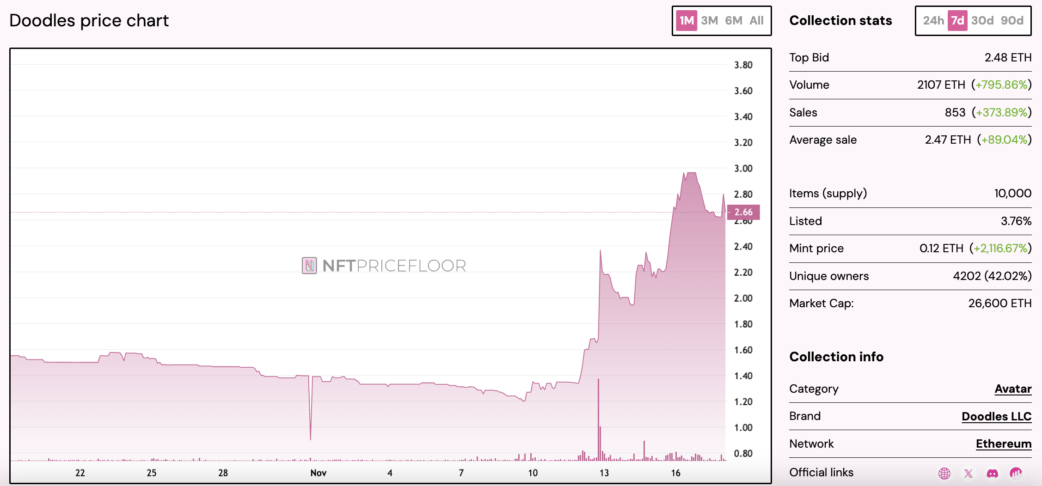Open the X (Twitter) official link
The width and height of the screenshot is (1042, 486).
pyautogui.click(x=968, y=473)
